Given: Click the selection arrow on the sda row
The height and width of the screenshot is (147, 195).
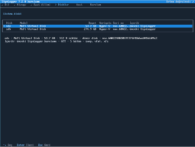Looking at the screenshot, I should [x=4, y=26].
